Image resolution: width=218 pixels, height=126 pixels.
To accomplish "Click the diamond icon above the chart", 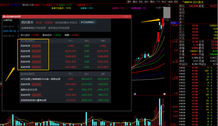I will pos(166,5).
